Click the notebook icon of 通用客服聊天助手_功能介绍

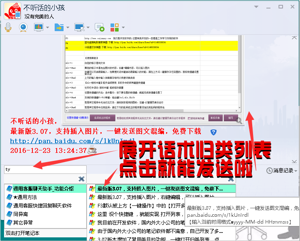[x=9, y=188]
